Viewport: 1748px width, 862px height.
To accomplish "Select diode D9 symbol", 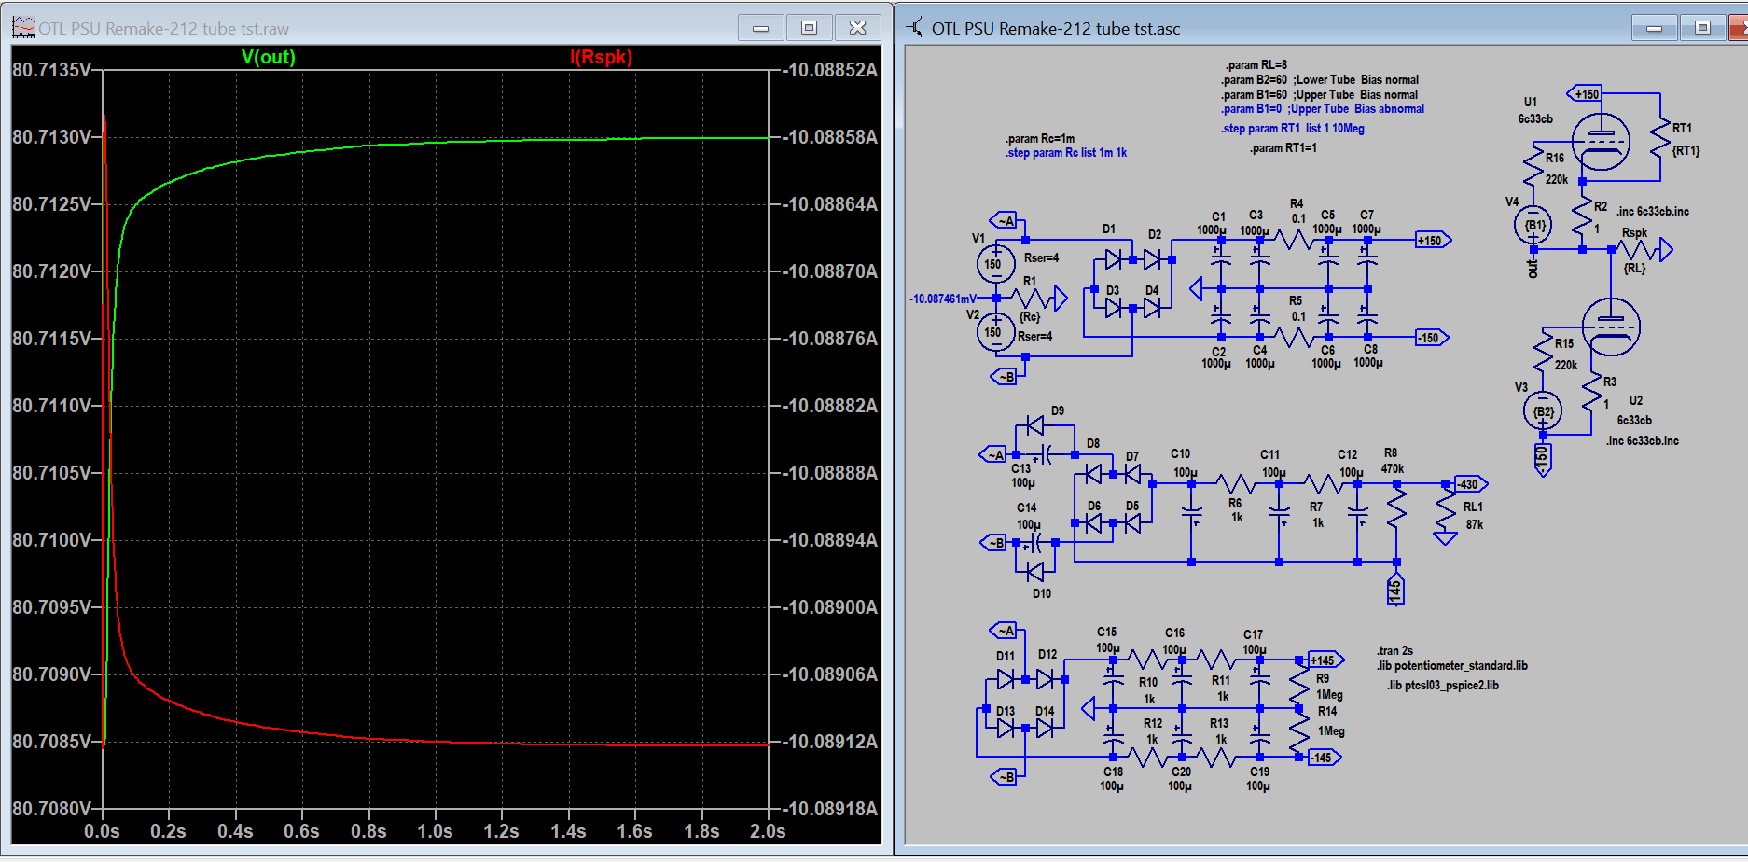I will [x=1034, y=425].
